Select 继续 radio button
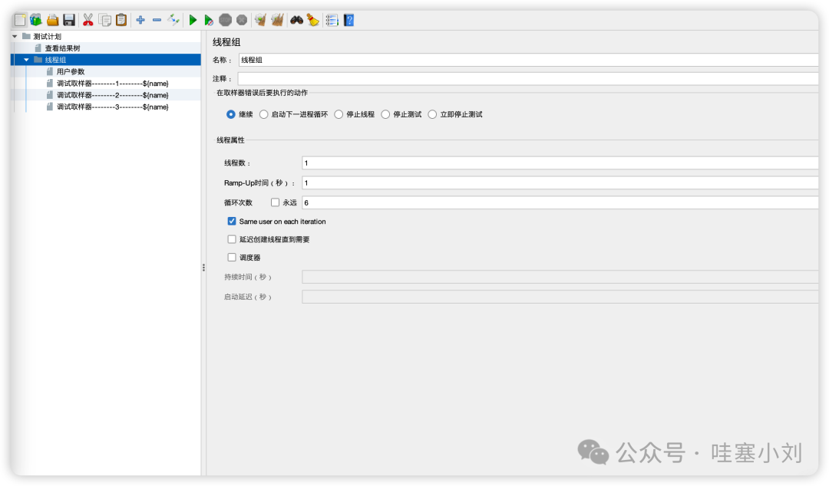This screenshot has width=829, height=486. (x=230, y=114)
